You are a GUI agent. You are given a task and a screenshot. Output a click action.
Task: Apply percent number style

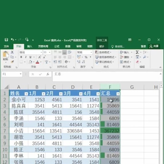point(86,57)
